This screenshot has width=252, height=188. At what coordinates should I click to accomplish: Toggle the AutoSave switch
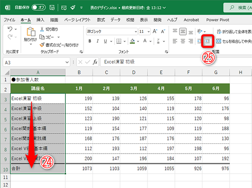pos(39,7)
